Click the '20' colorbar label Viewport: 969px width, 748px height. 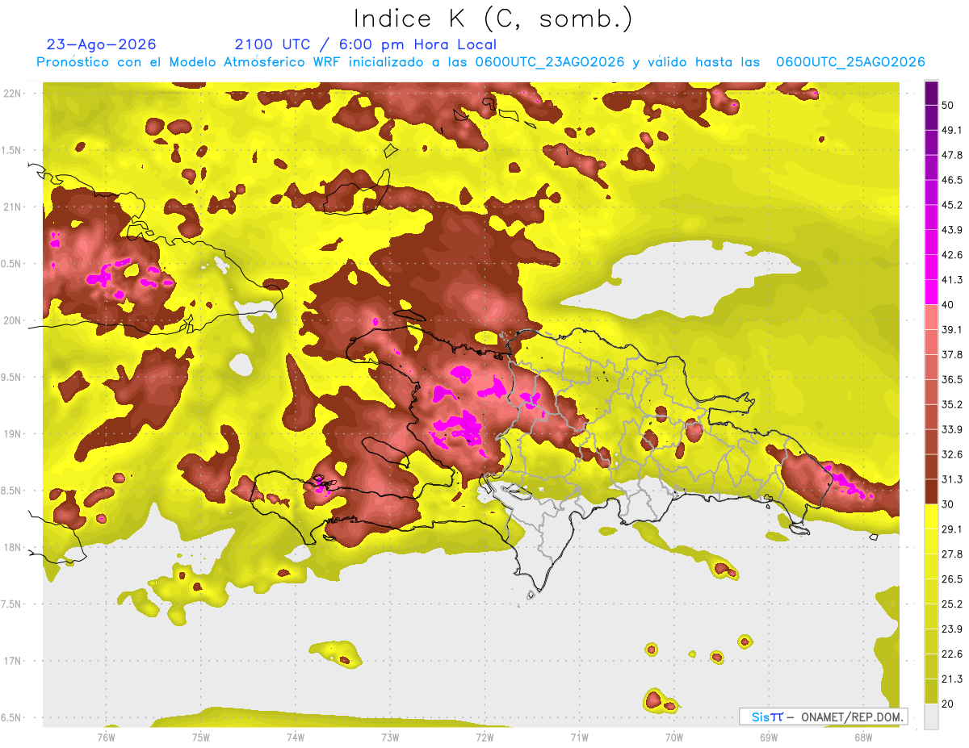[x=950, y=704]
